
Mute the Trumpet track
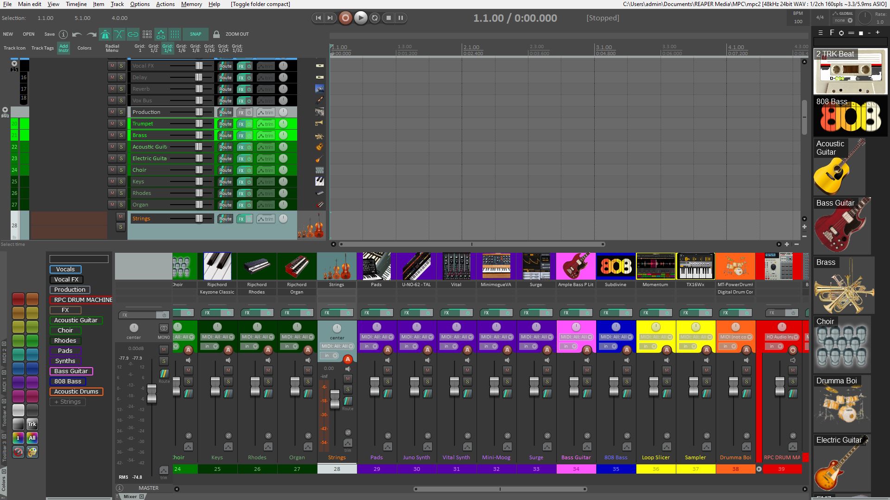112,124
